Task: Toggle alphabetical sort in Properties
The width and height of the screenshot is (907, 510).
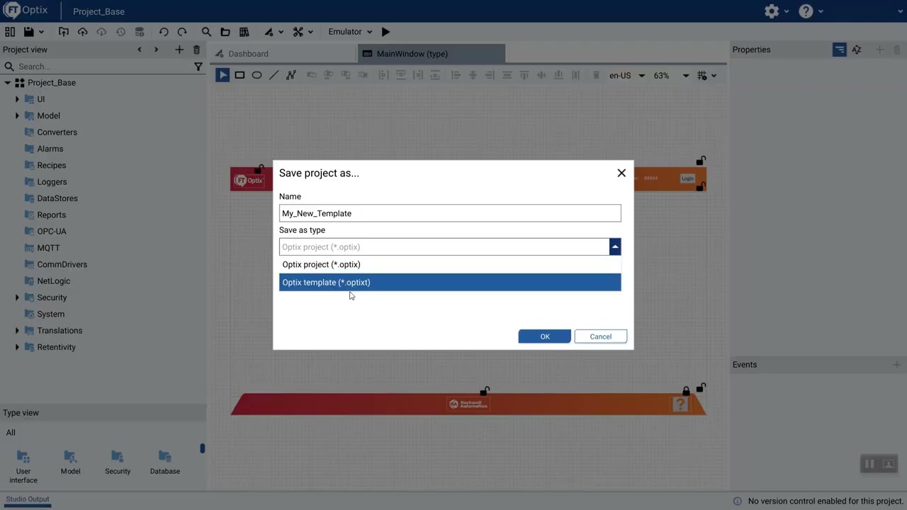Action: 857,50
